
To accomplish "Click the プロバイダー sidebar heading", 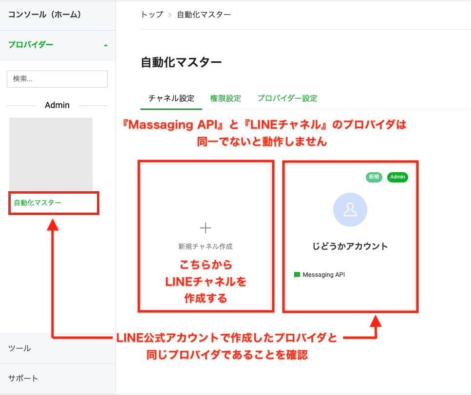I will pos(31,45).
